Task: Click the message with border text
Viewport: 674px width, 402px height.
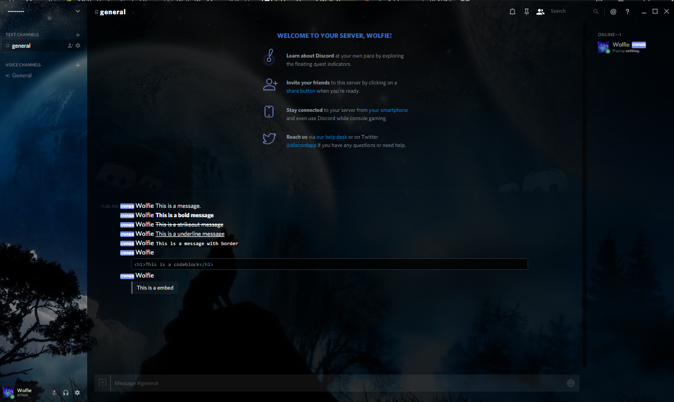Action: click(197, 244)
